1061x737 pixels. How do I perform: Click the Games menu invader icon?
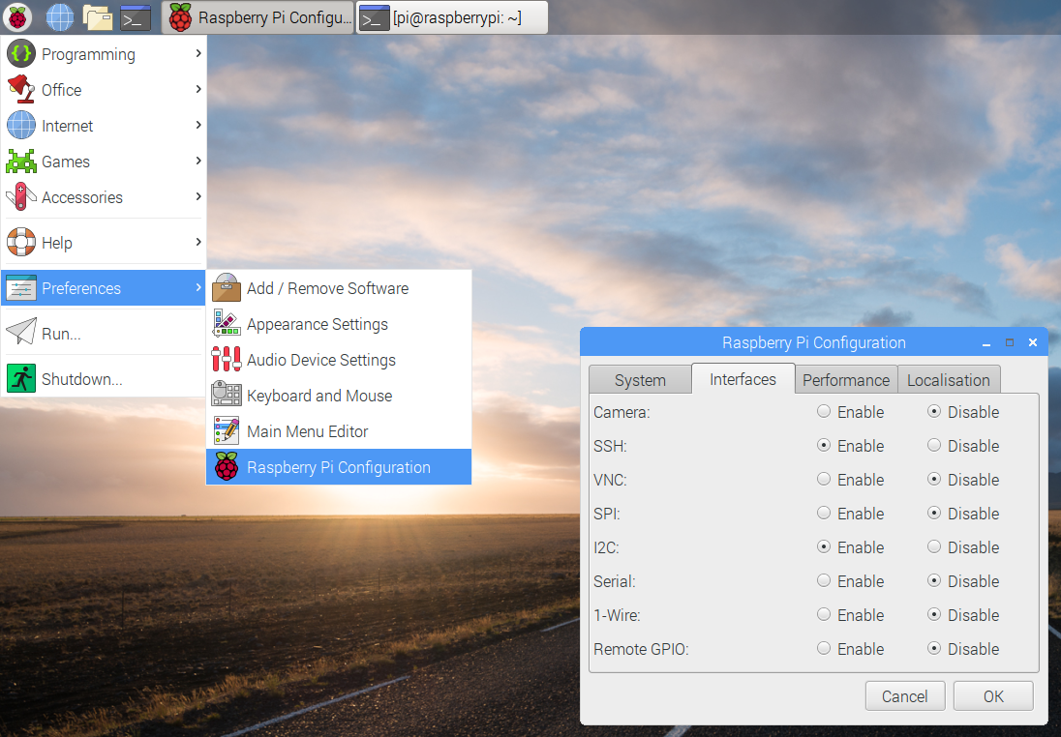pyautogui.click(x=21, y=161)
